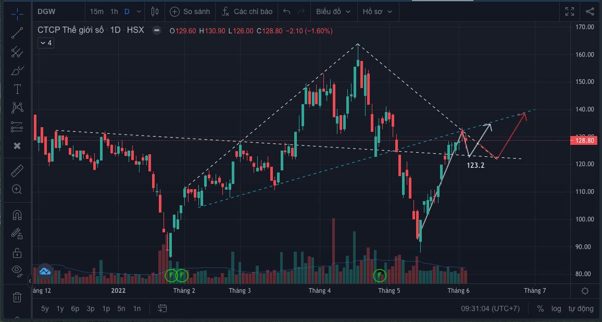Select the 1y time range
The width and height of the screenshot is (602, 322).
[x=60, y=308]
